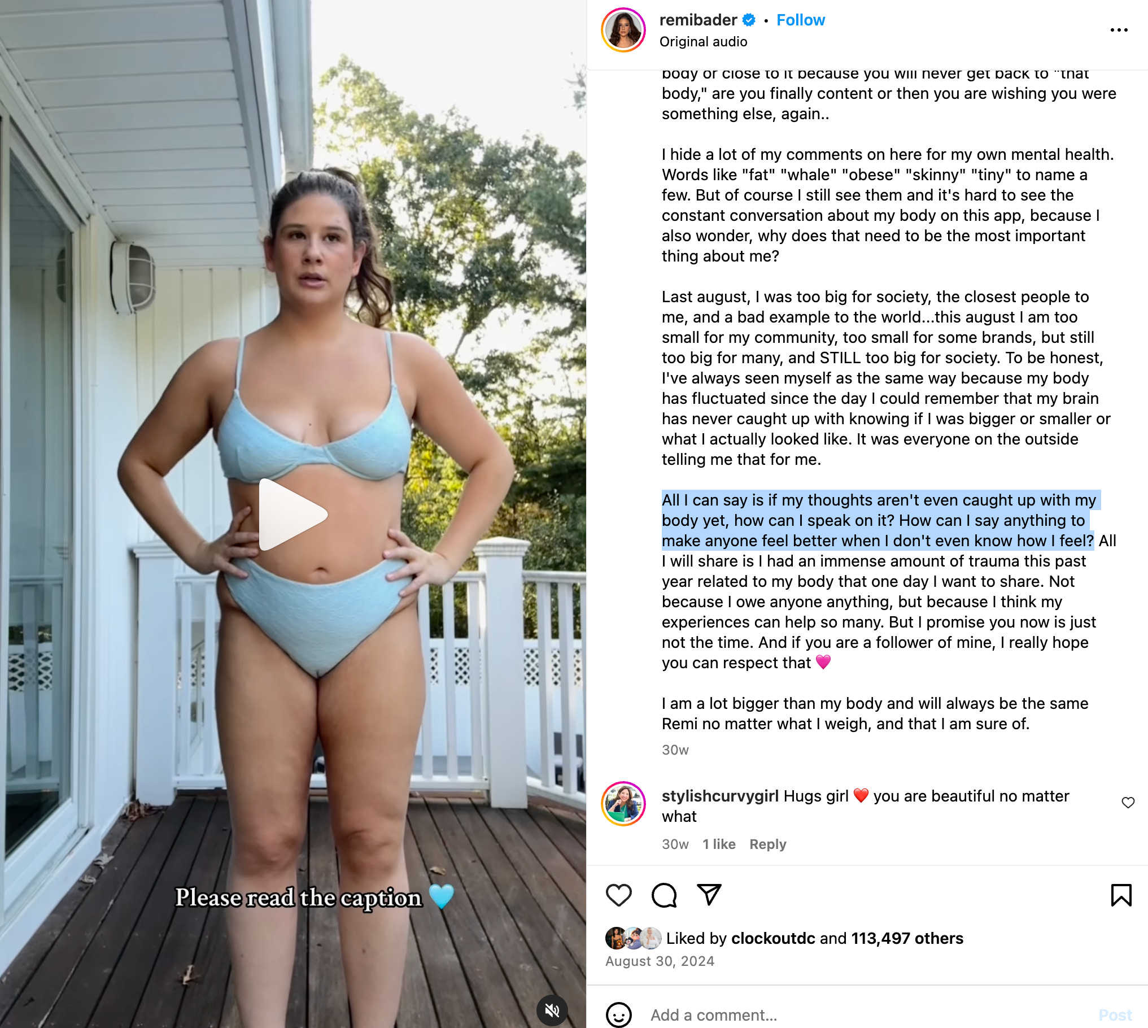
Task: Follow the remibader account
Action: click(800, 20)
